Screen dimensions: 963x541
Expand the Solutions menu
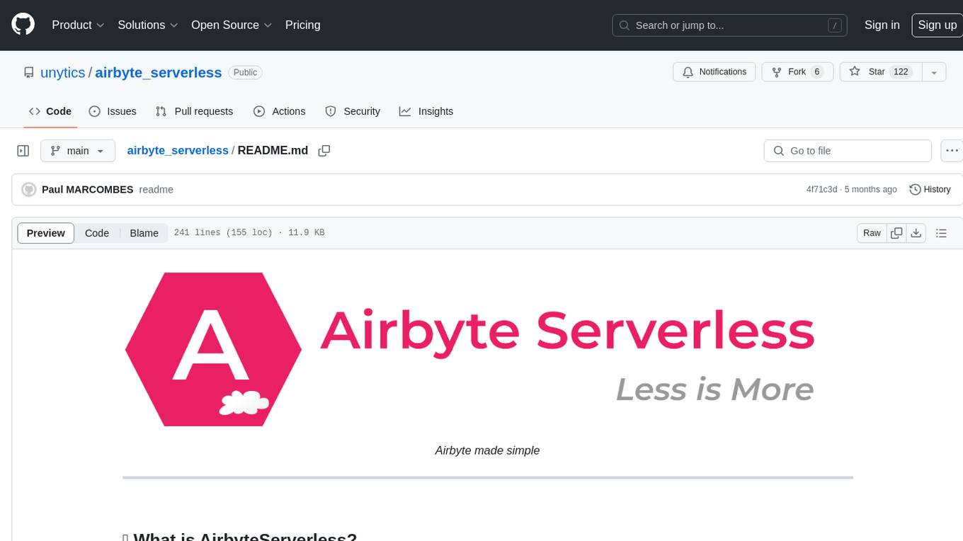(148, 25)
